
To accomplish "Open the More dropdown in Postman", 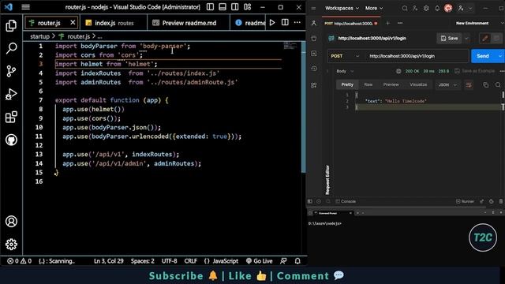I will click(373, 8).
